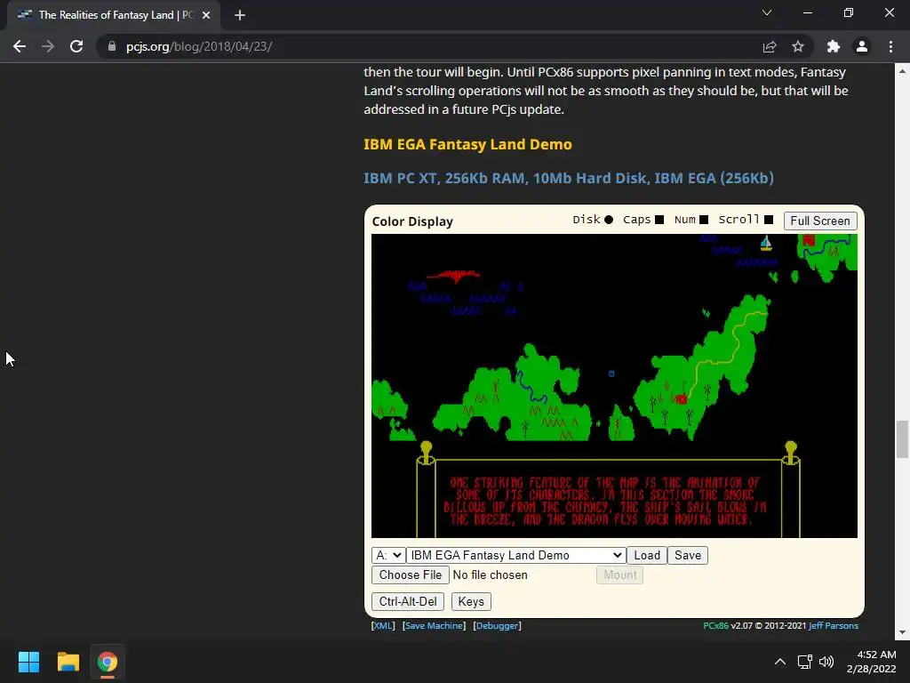Select The Realities of Fantasy Land tab
Screen dimensions: 910x683
(114, 15)
